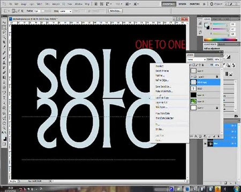Choose Add to selection mode in options bar
This screenshot has width=241, height=192.
click(x=17, y=11)
